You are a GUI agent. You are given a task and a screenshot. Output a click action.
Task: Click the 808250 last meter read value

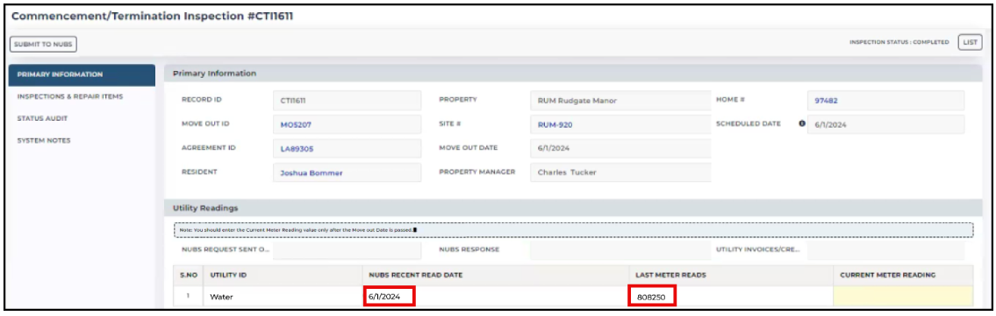pyautogui.click(x=651, y=297)
